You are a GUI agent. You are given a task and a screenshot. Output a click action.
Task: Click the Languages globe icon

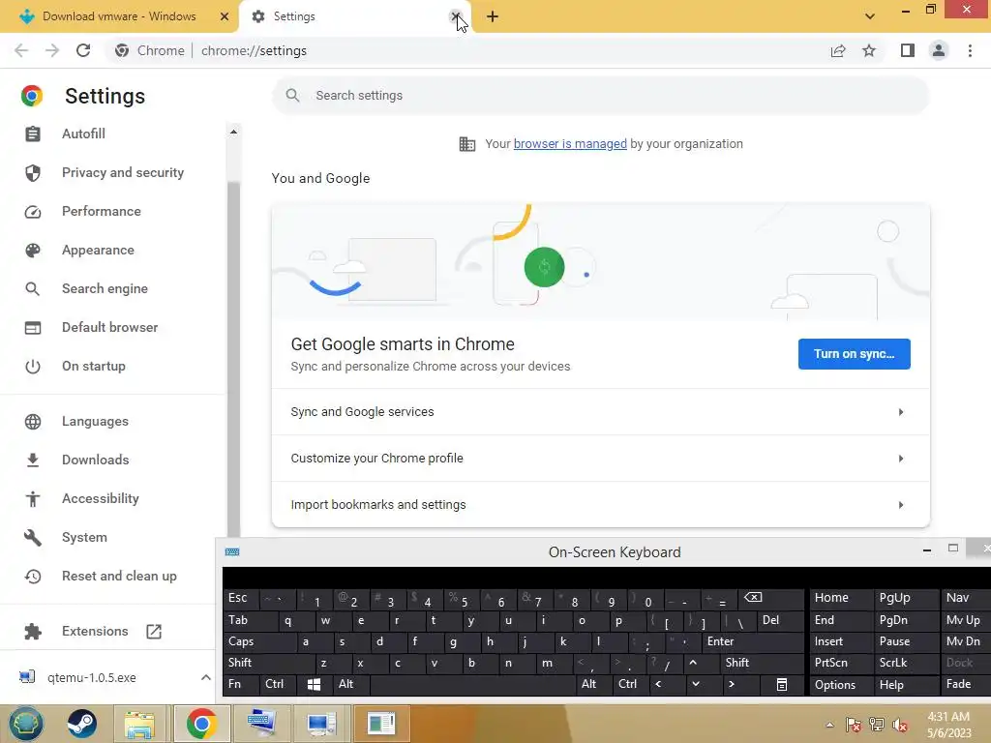click(33, 422)
